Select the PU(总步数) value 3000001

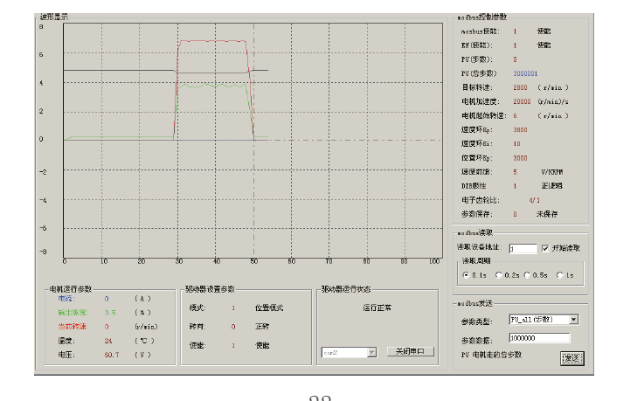(524, 73)
